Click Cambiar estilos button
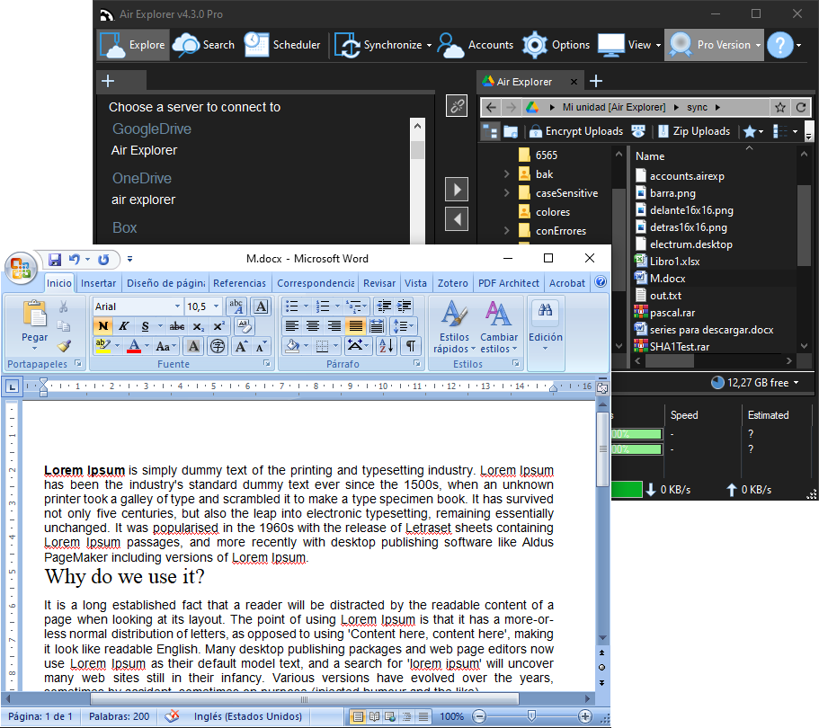Image resolution: width=819 pixels, height=728 pixels. [x=499, y=325]
